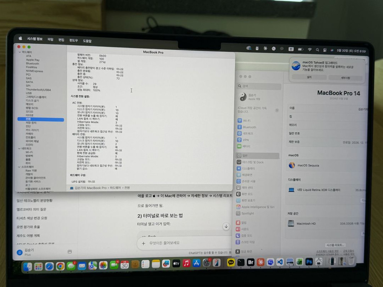Viewport: 383px width, 287px height.
Task: Select 저장 장치 in hardware list
Action: coord(31,123)
